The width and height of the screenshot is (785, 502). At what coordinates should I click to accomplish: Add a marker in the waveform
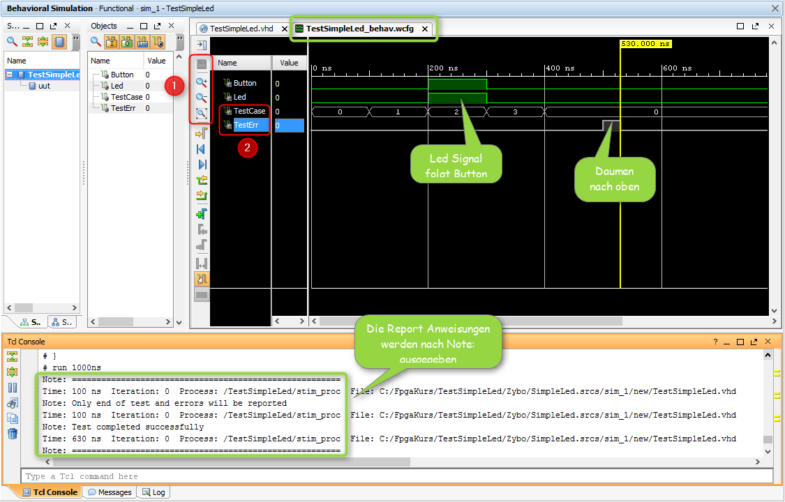click(x=202, y=213)
